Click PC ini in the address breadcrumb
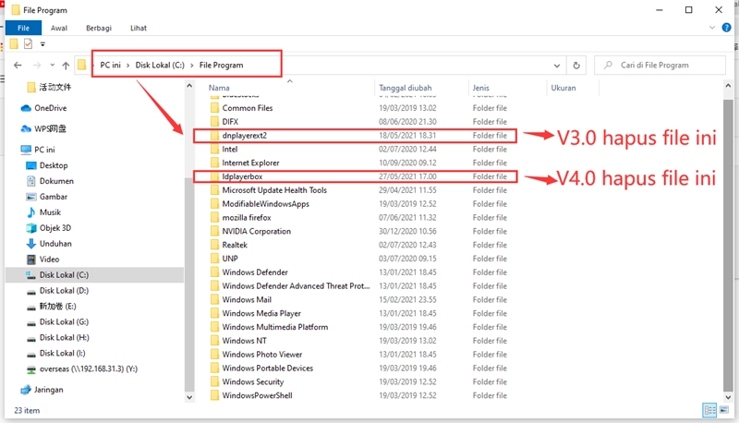This screenshot has width=739, height=423. (110, 65)
